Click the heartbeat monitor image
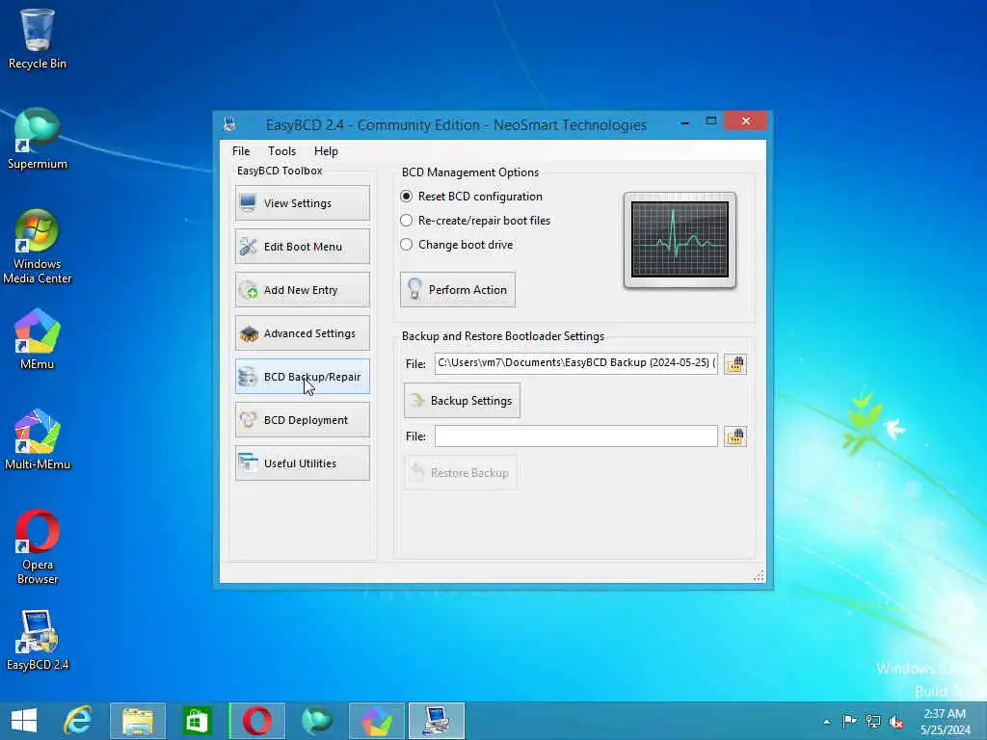Screen dimensions: 987x740 [x=680, y=240]
